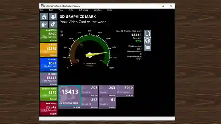221x124 pixels.
Task: Select the large 3D Graphics Mark tile
Action: tap(70, 97)
